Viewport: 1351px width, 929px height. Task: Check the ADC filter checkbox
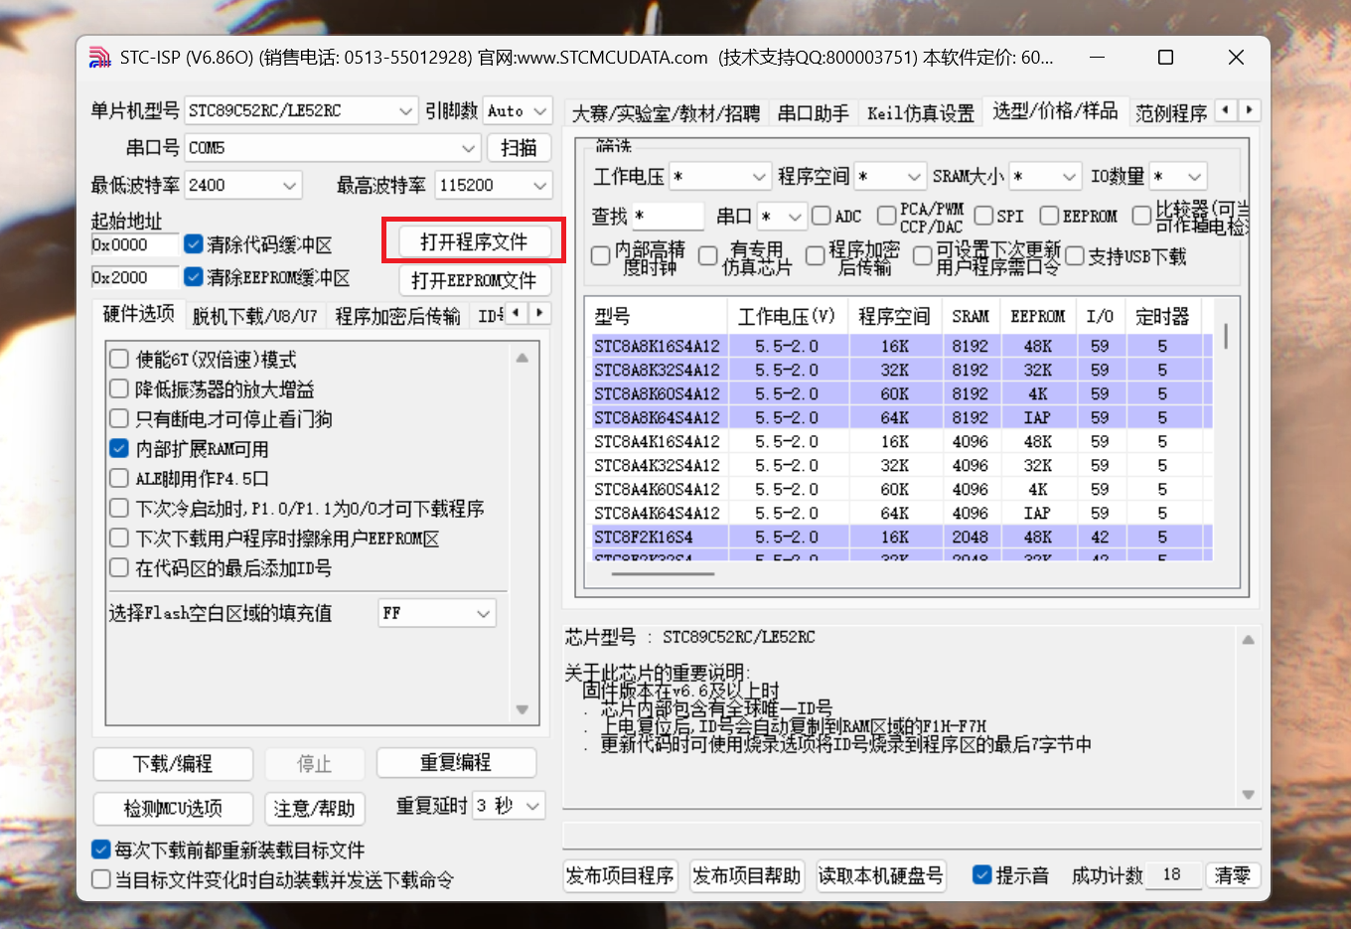(x=822, y=216)
